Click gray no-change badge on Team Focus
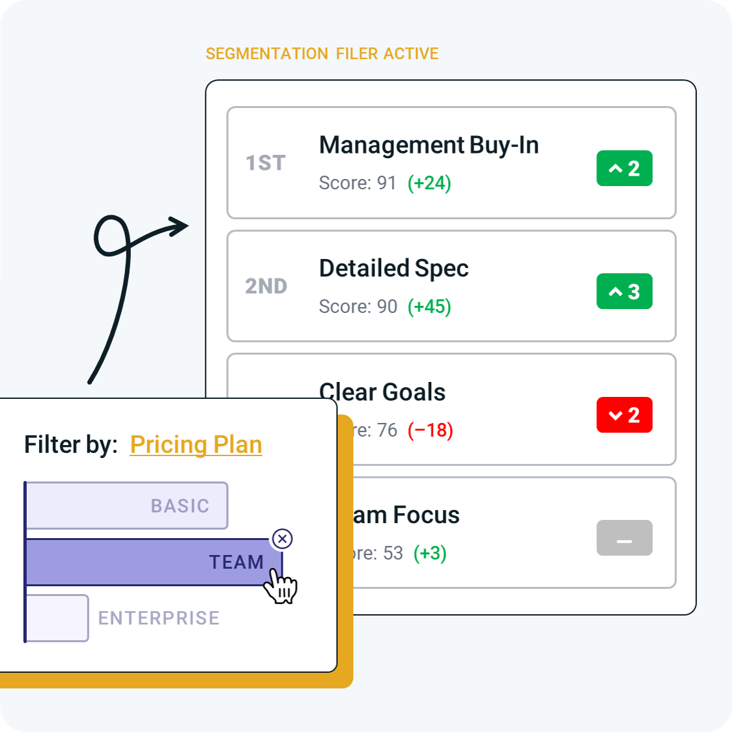 (x=624, y=538)
